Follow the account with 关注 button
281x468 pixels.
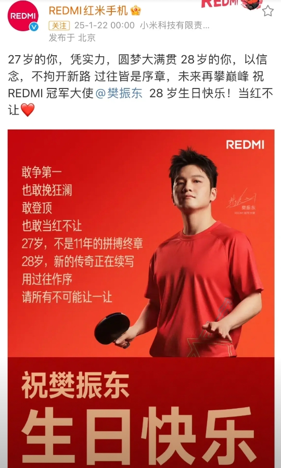pos(59,26)
